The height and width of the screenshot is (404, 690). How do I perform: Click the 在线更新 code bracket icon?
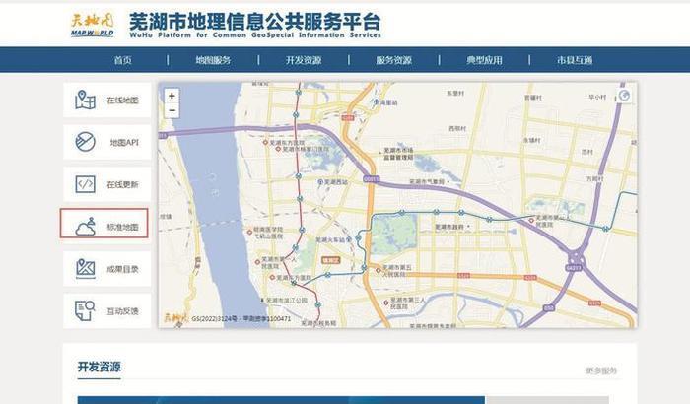pos(85,184)
